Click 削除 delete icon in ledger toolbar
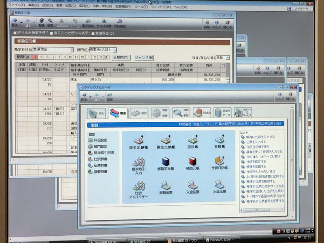The image size is (324, 243). [x=42, y=23]
